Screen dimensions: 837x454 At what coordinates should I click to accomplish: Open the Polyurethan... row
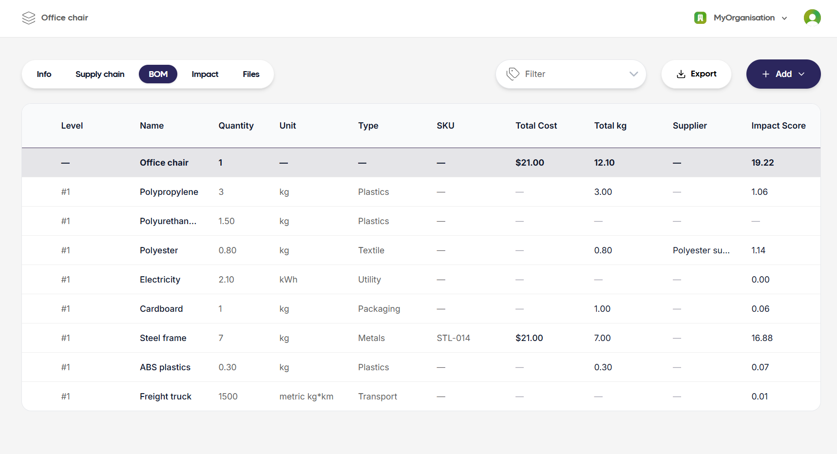pyautogui.click(x=421, y=221)
